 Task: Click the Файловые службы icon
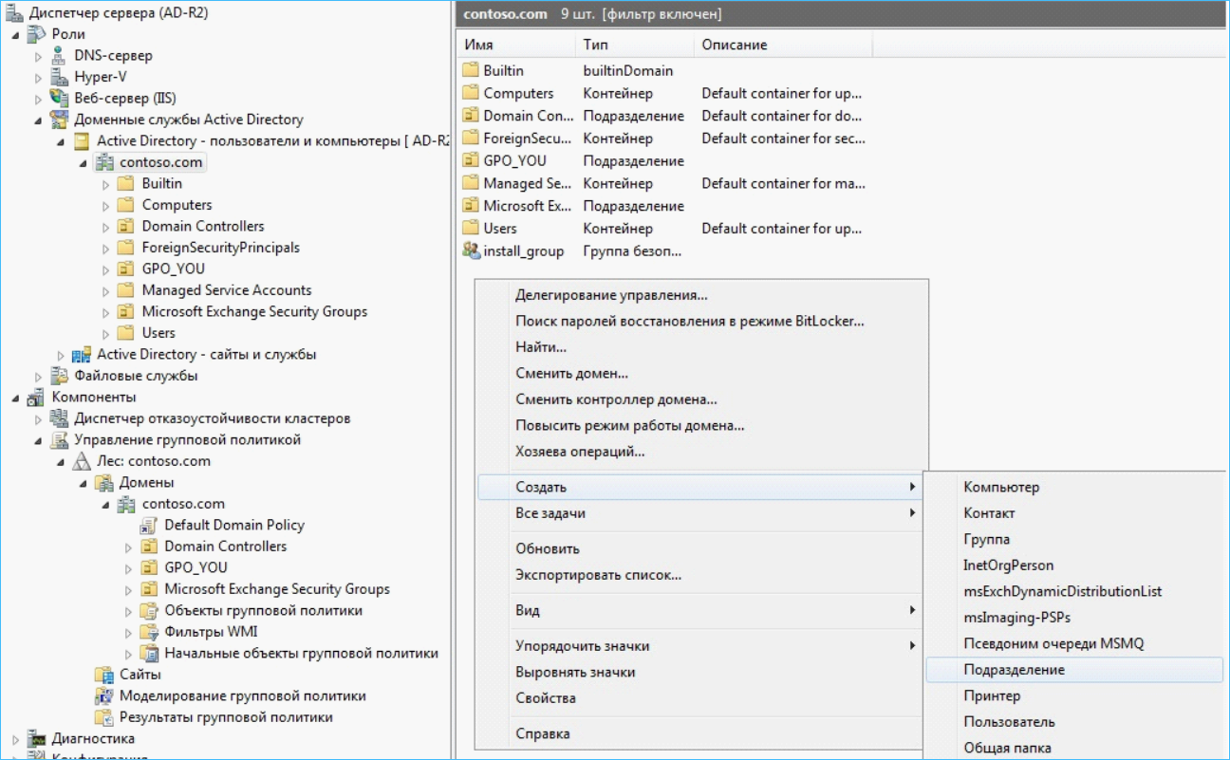tap(59, 376)
